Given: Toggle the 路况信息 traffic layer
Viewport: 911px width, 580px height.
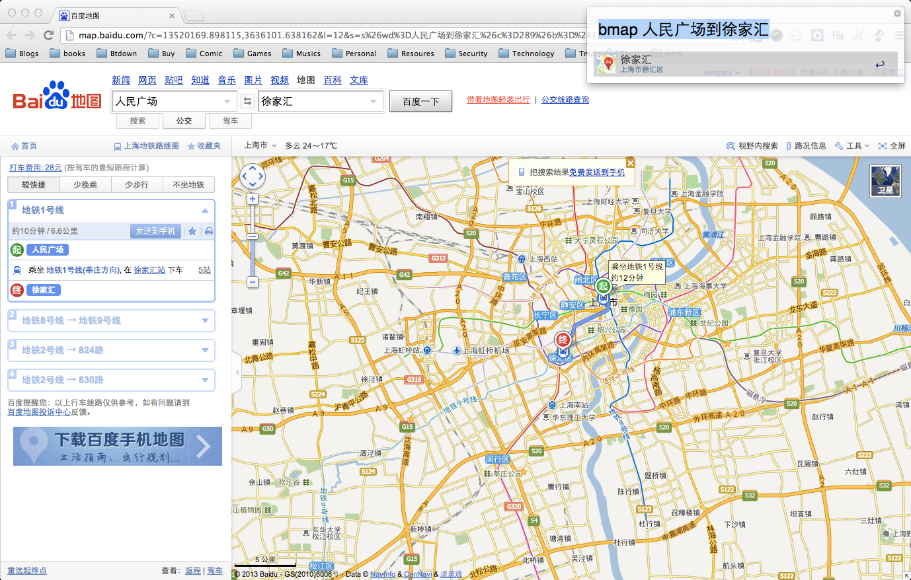Looking at the screenshot, I should coord(806,146).
